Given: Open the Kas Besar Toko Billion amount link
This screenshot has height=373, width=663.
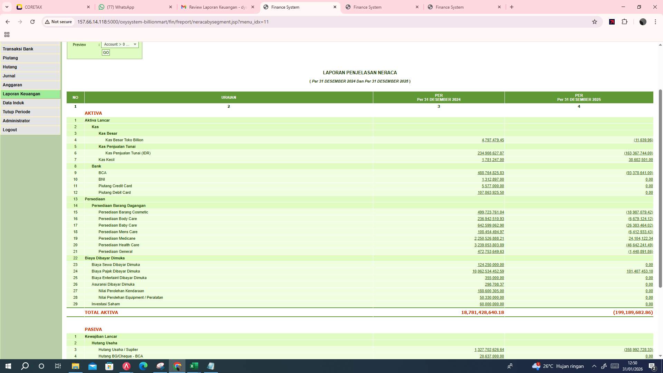Looking at the screenshot, I should click(x=492, y=140).
